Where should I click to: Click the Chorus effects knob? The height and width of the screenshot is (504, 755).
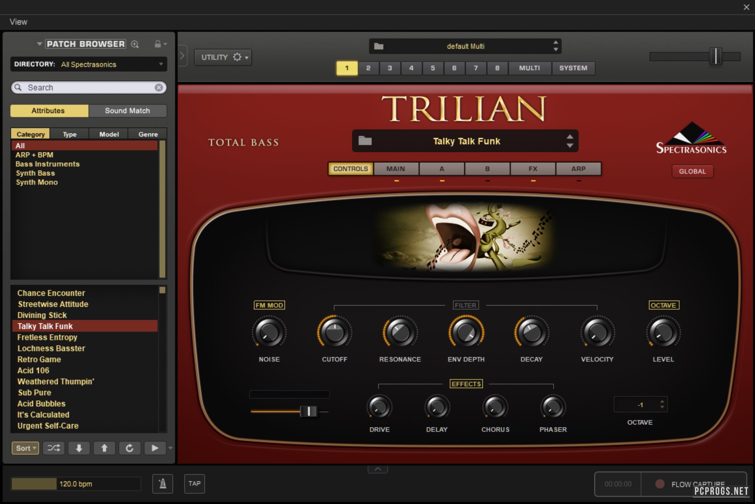coord(495,407)
